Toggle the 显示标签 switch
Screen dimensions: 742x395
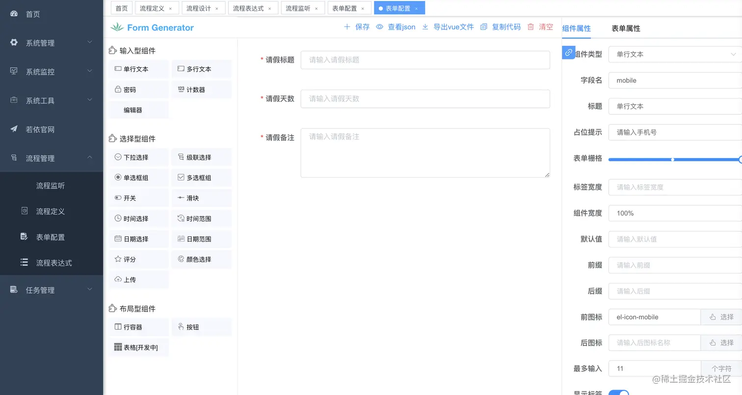coord(618,393)
